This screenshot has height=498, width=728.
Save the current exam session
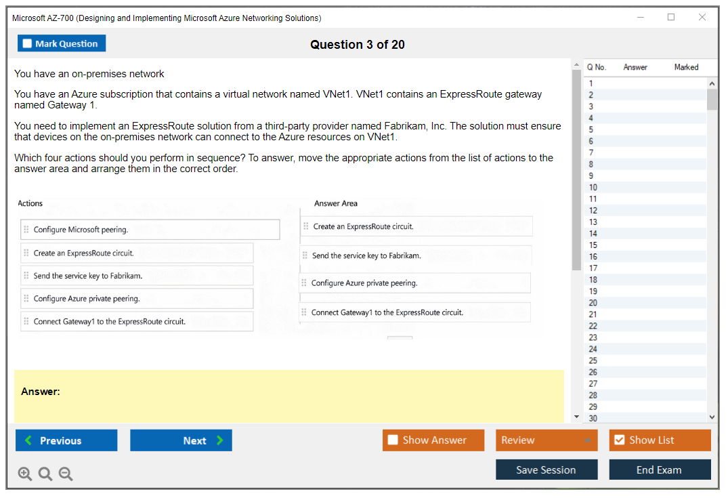click(547, 470)
